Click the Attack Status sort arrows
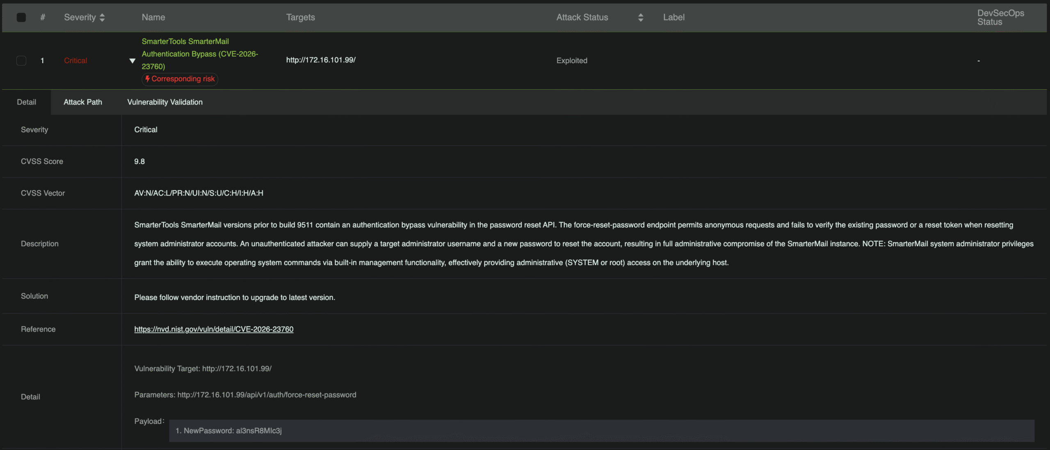This screenshot has width=1050, height=450. tap(640, 17)
